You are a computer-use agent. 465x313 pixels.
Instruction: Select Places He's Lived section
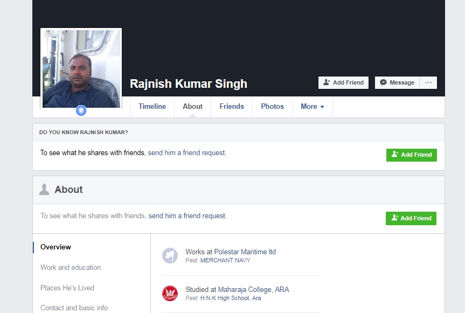[x=67, y=288]
